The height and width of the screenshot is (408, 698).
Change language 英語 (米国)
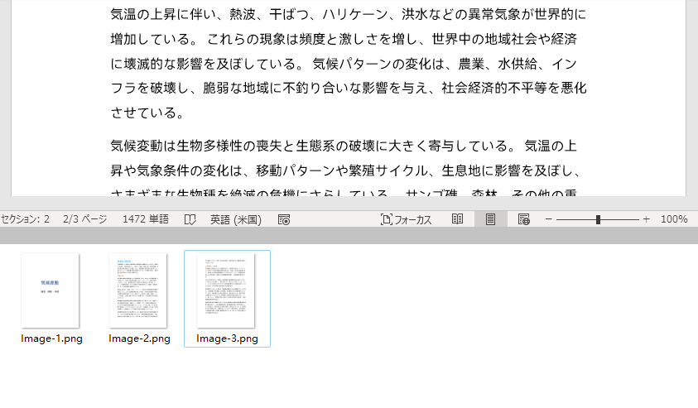click(x=235, y=219)
